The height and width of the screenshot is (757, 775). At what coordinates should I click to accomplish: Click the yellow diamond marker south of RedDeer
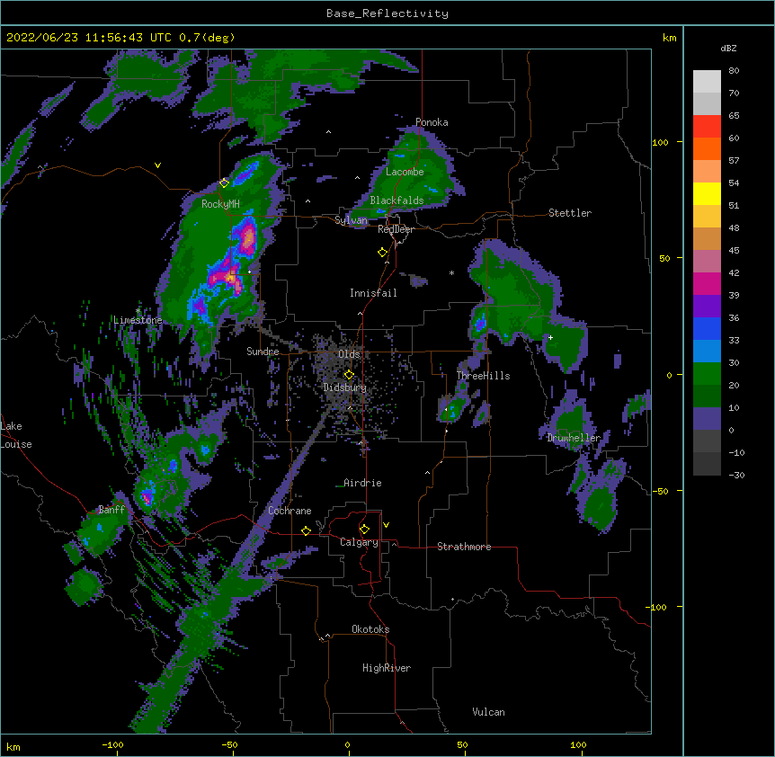[x=382, y=253]
